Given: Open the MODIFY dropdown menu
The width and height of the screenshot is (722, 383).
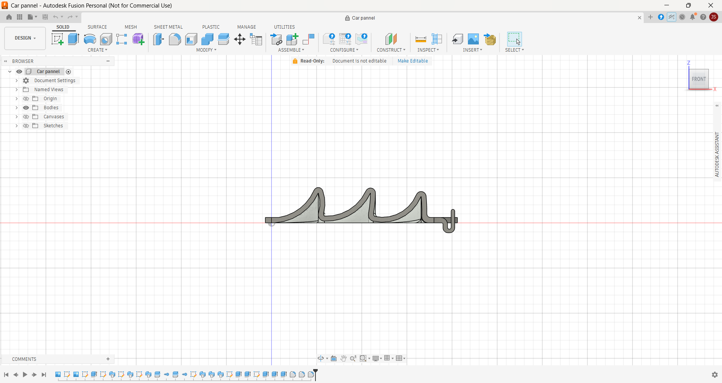Looking at the screenshot, I should tap(206, 50).
